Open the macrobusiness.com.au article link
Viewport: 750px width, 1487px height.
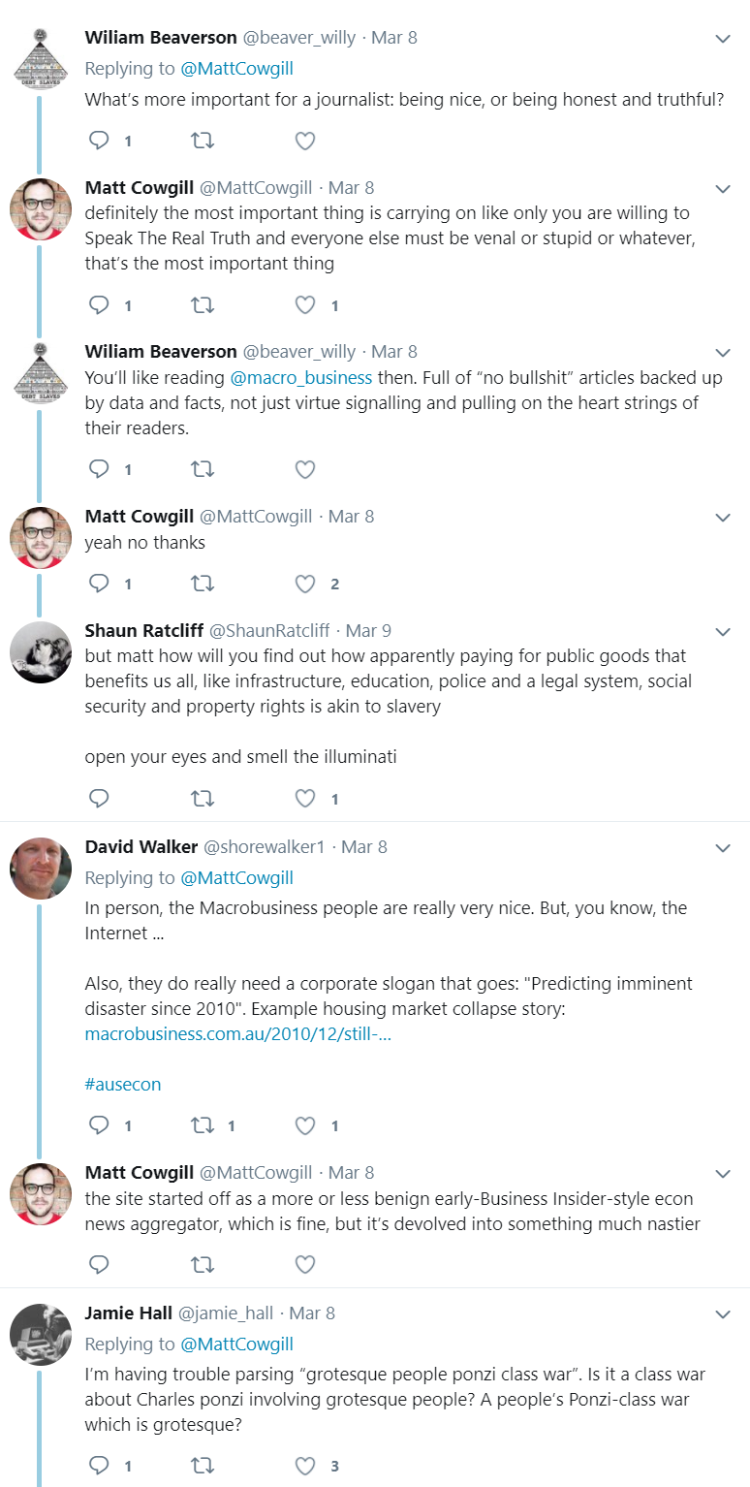point(237,1034)
